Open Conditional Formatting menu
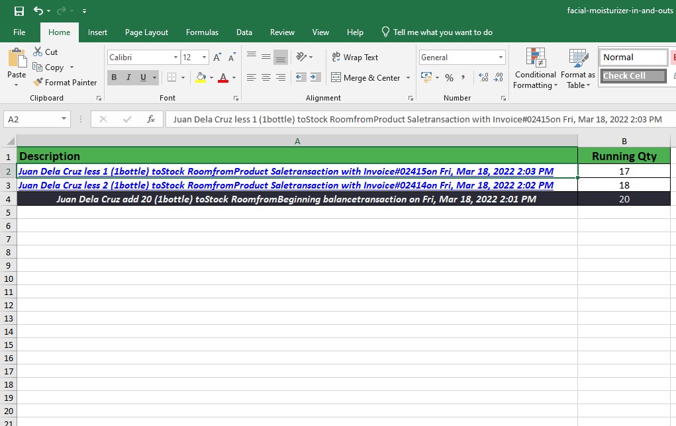The image size is (676, 426). (535, 69)
